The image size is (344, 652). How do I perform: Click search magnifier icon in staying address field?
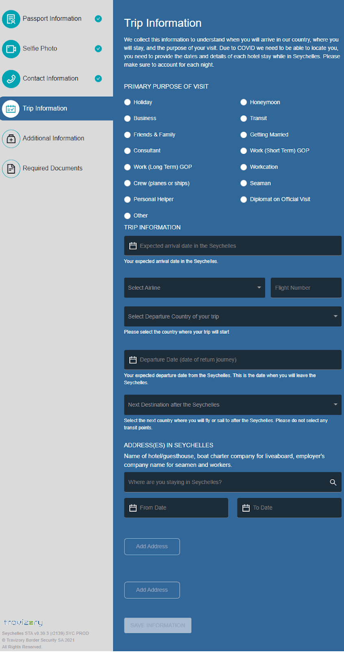tap(333, 482)
